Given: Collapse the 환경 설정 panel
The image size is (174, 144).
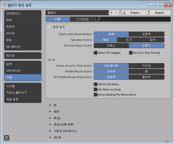Looking at the screenshot, I should [49, 27].
